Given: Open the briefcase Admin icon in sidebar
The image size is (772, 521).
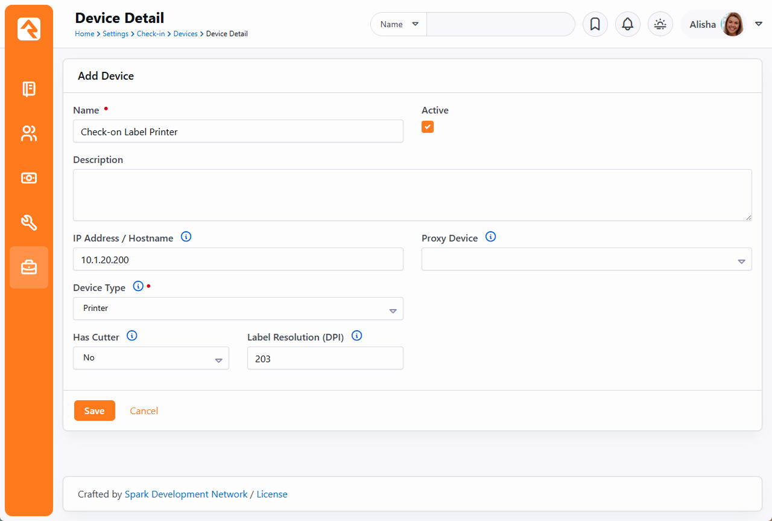Looking at the screenshot, I should (x=29, y=267).
